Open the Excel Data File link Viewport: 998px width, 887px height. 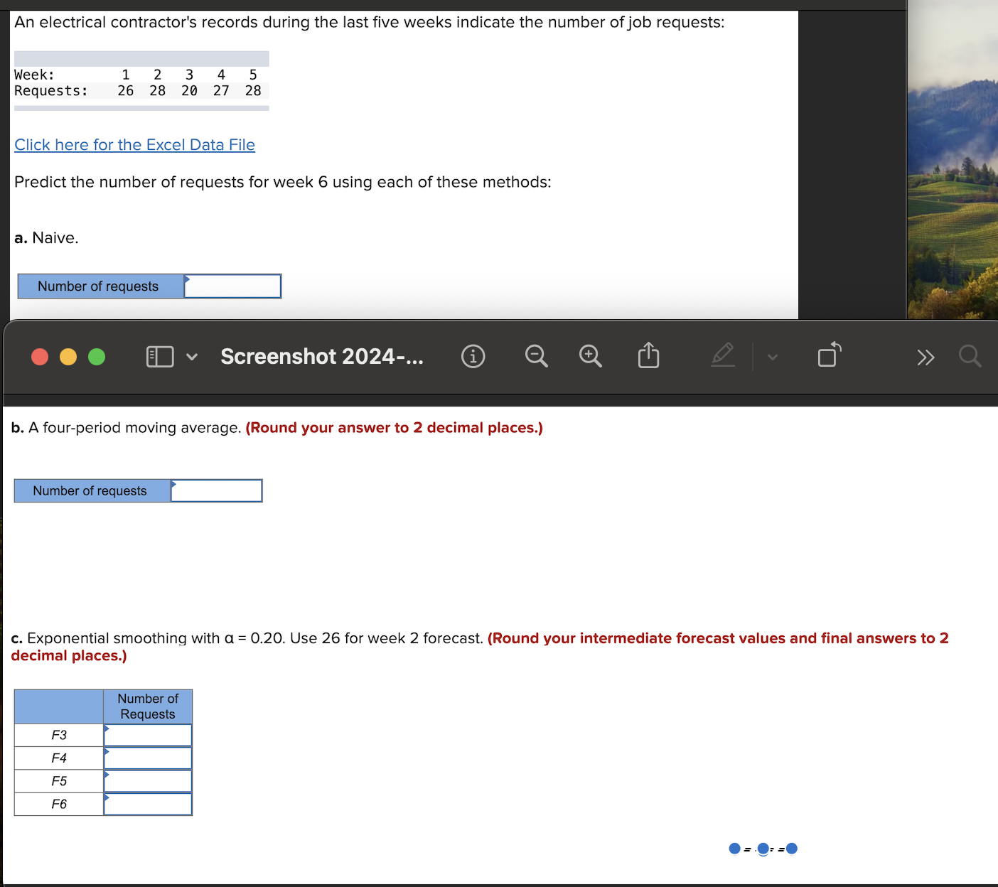coord(135,145)
